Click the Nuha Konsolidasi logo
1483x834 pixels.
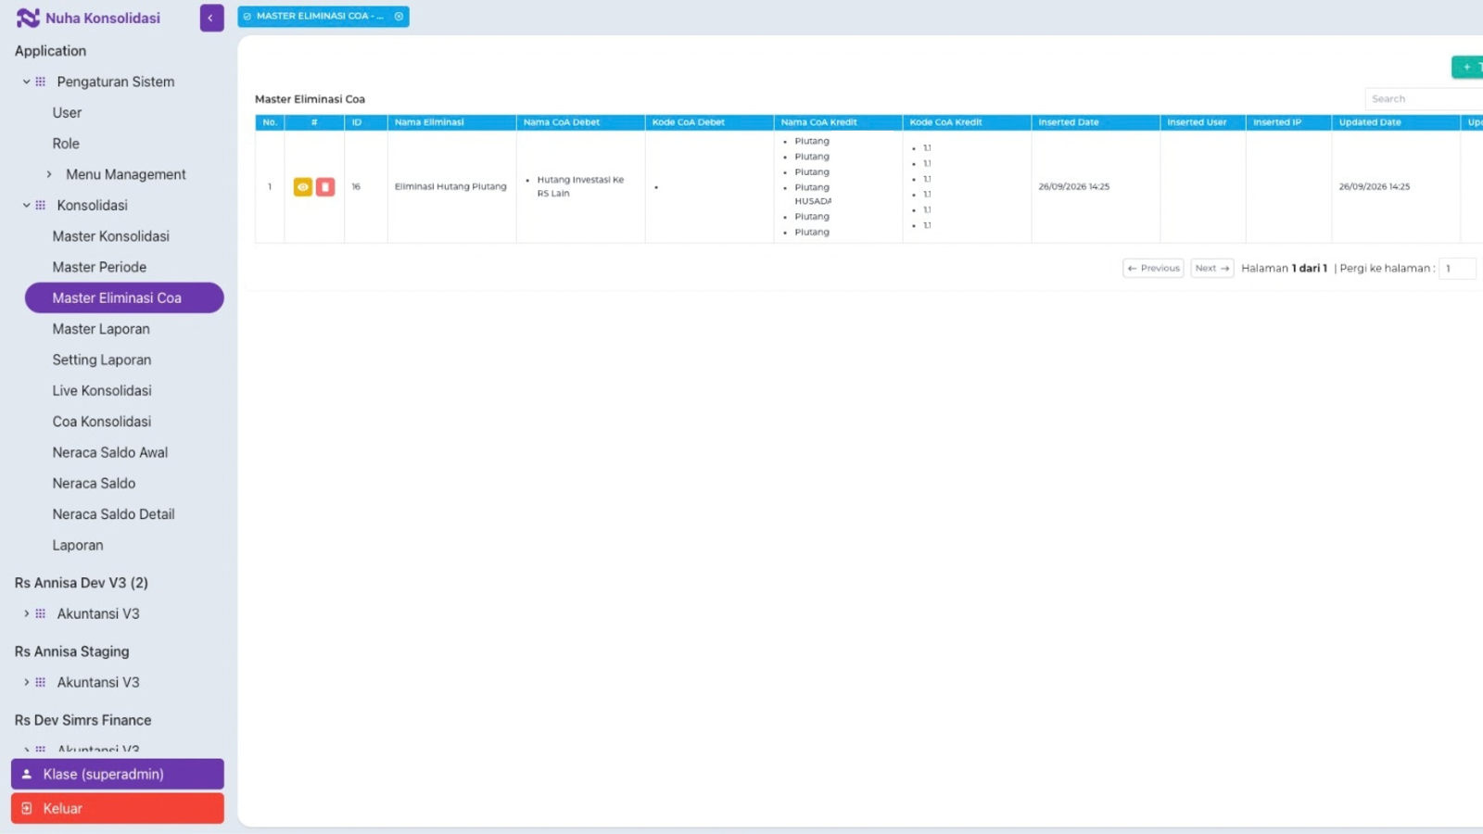click(x=88, y=18)
